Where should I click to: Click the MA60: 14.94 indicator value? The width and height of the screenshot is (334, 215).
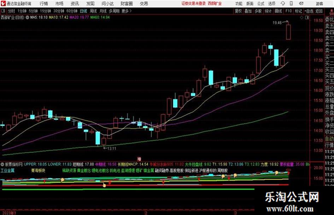(100, 17)
